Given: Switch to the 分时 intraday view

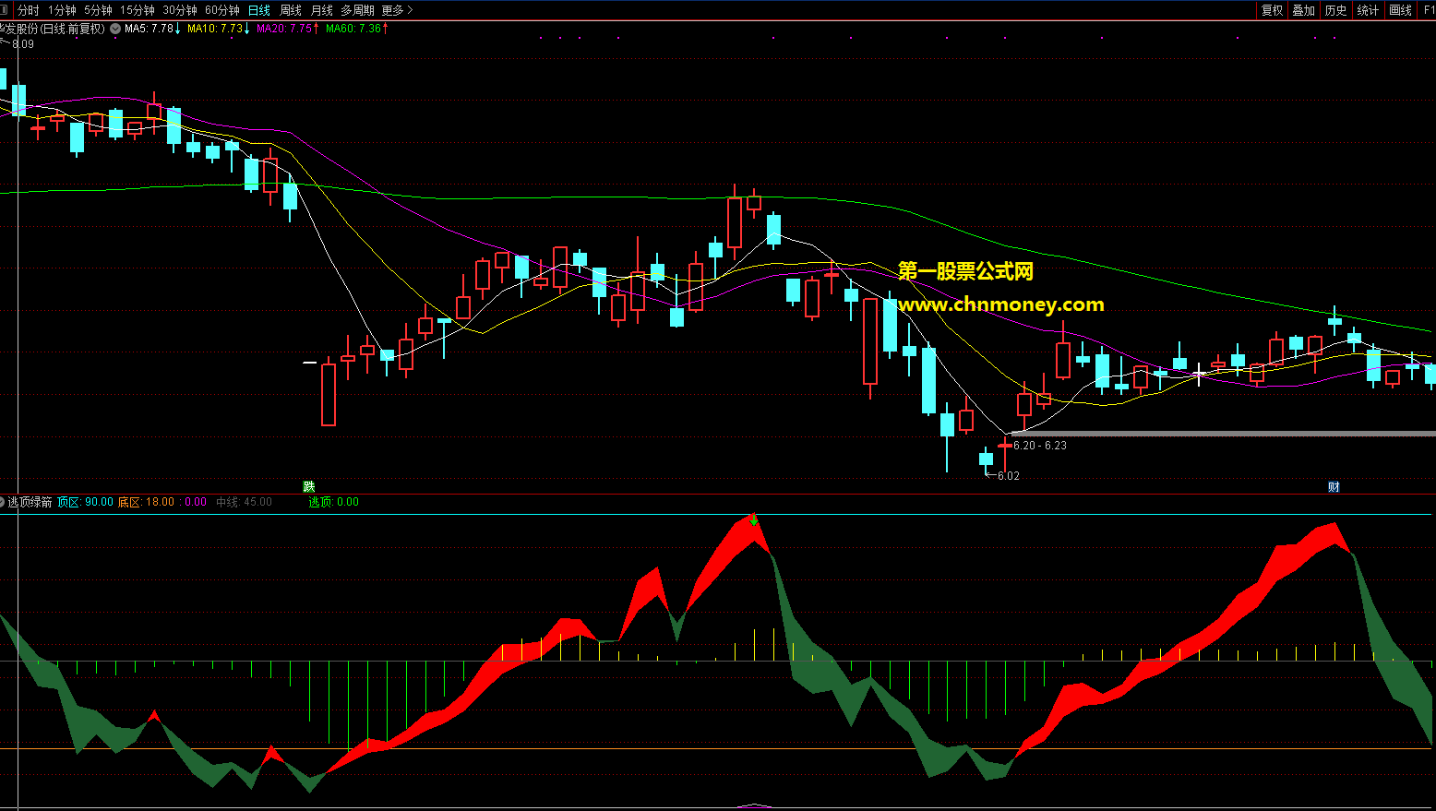Looking at the screenshot, I should tap(29, 10).
